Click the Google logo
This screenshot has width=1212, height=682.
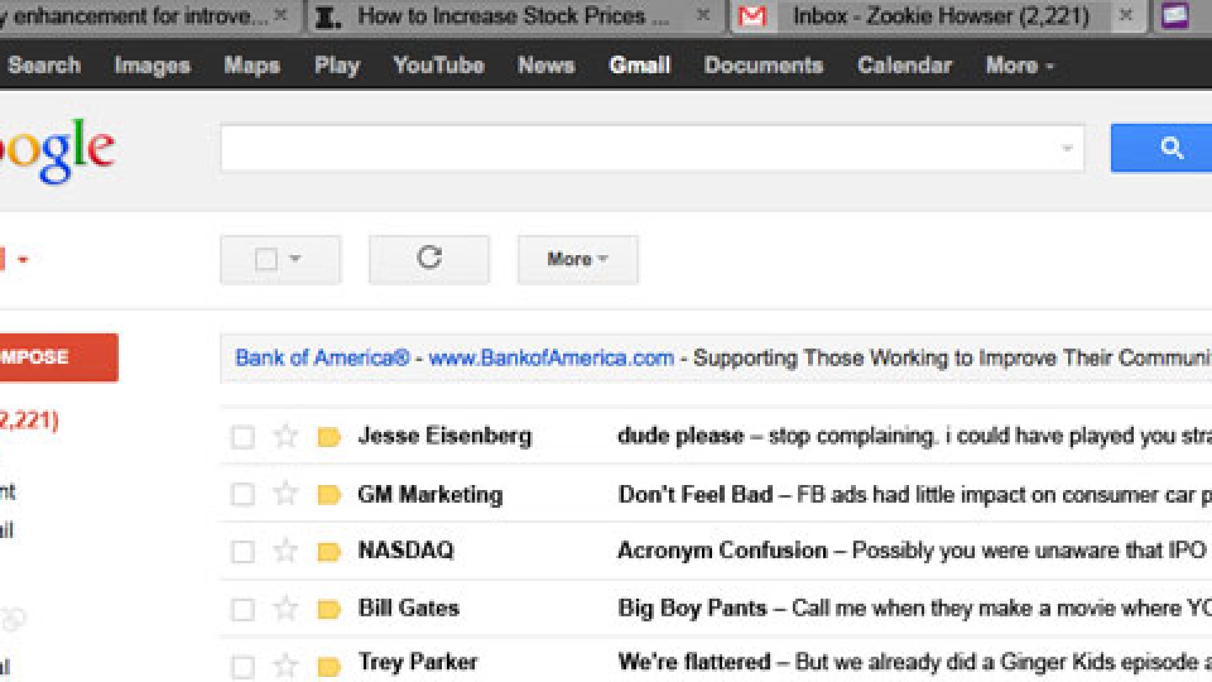click(x=57, y=150)
